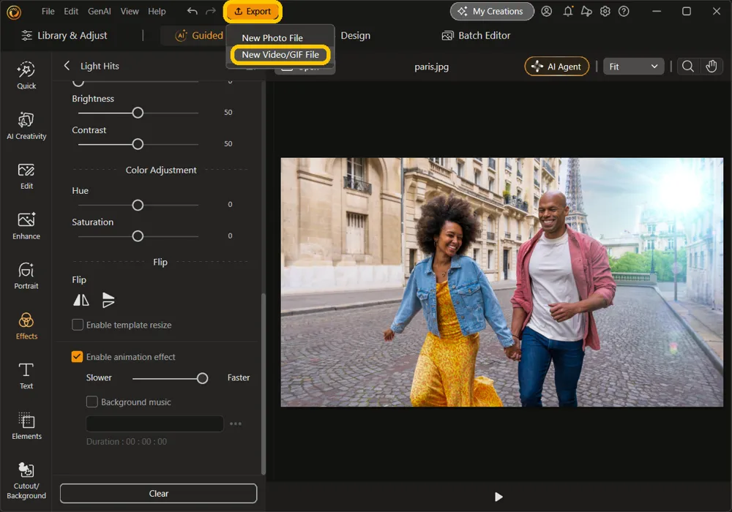
Task: Open the File menu
Action: tap(48, 11)
